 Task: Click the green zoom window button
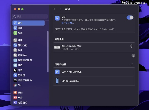click(x=22, y=9)
